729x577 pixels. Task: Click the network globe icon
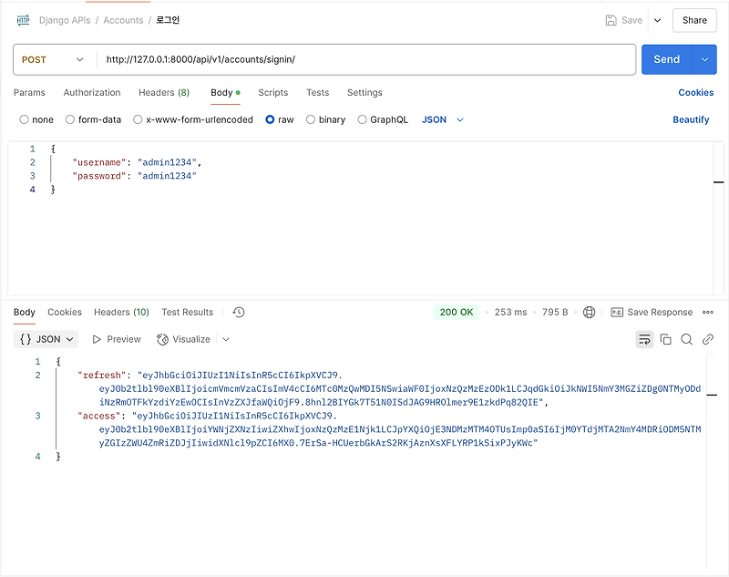point(589,312)
